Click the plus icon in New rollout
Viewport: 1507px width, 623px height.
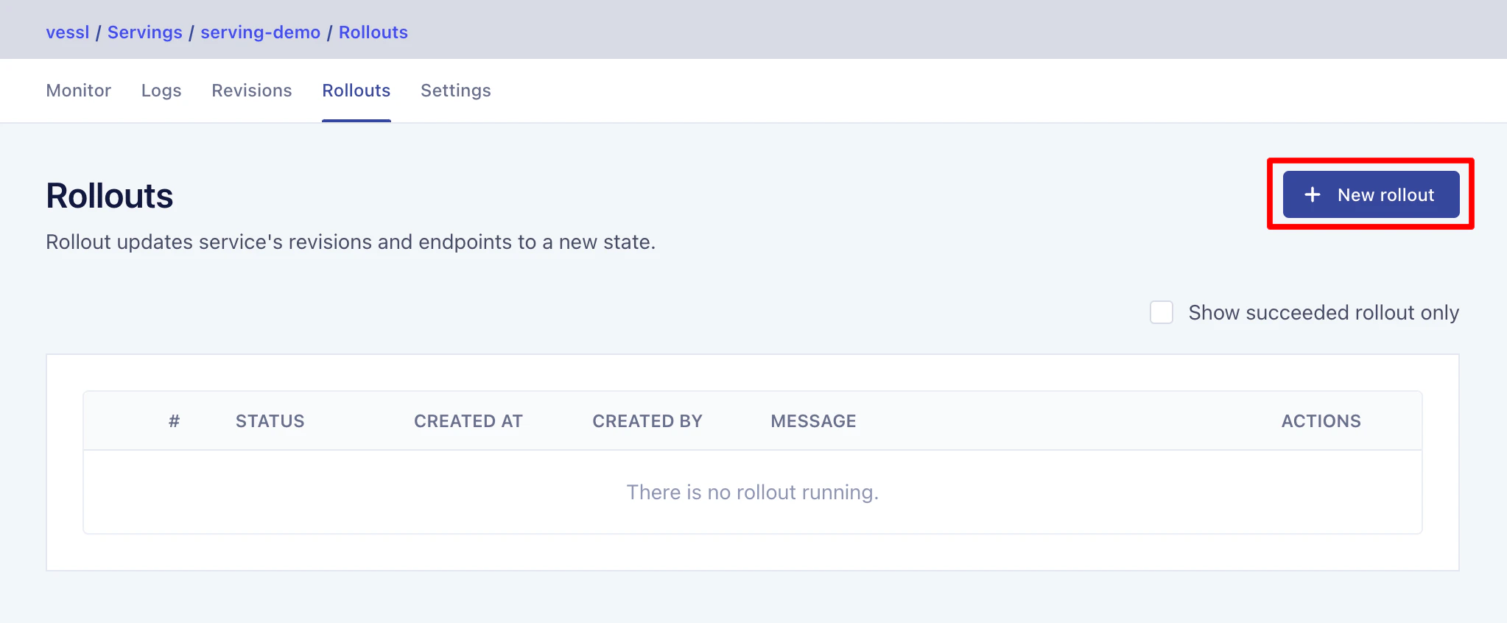[x=1312, y=194]
